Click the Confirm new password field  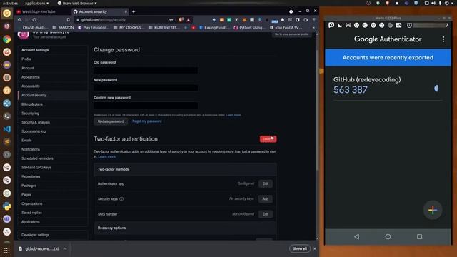[146, 105]
